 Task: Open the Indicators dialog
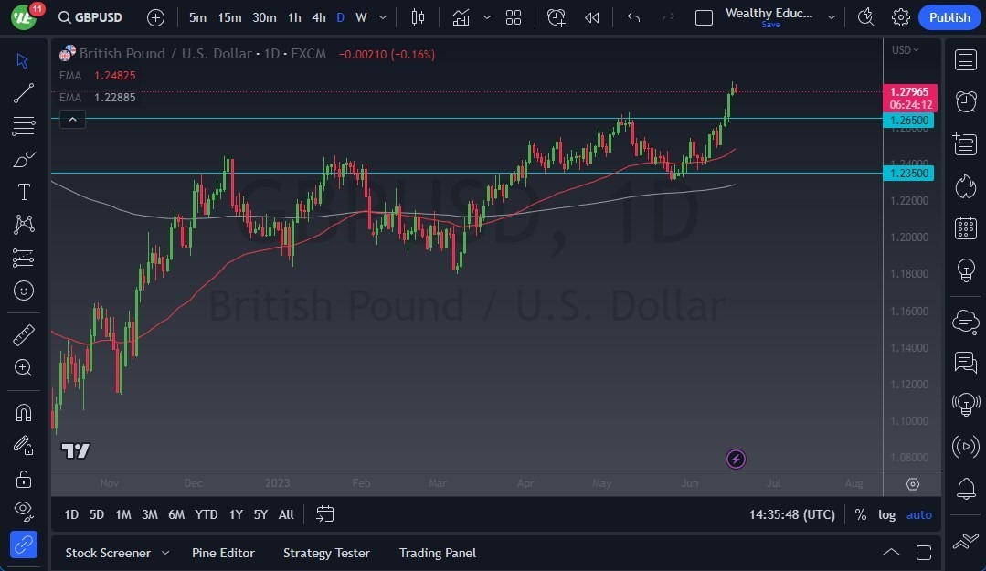pyautogui.click(x=461, y=16)
